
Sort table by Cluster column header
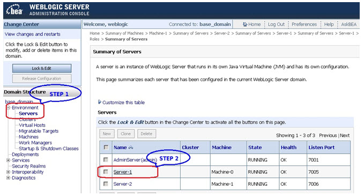click(x=190, y=148)
